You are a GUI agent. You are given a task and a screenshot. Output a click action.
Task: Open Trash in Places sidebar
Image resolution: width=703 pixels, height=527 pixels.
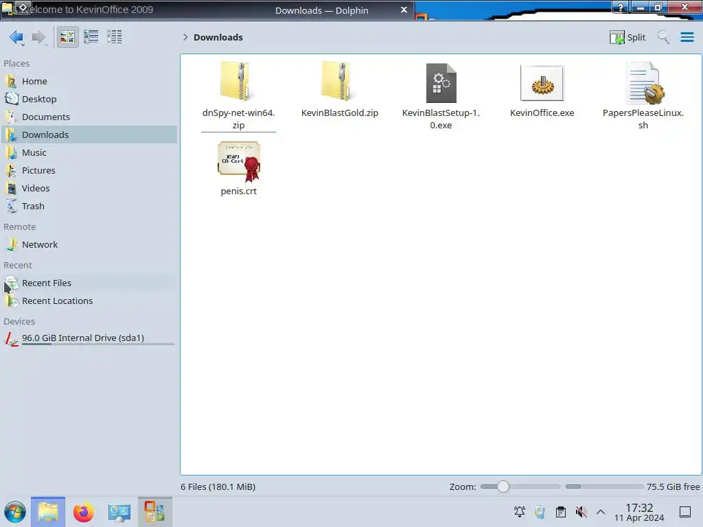pyautogui.click(x=89, y=207)
